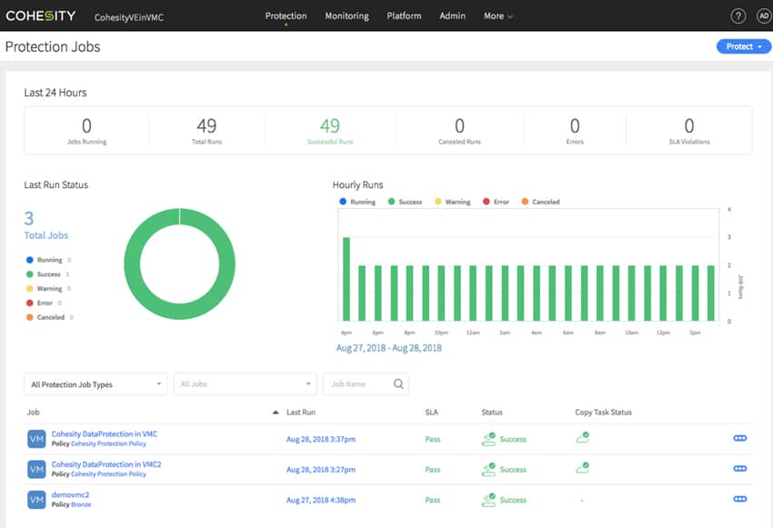Expand the More menu

click(x=498, y=16)
